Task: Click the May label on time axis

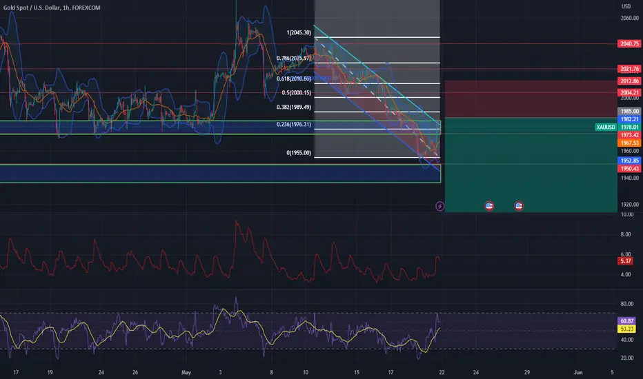Action: coord(186,372)
